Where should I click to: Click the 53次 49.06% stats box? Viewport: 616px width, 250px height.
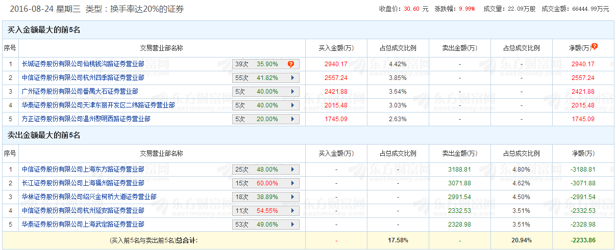pos(266,225)
